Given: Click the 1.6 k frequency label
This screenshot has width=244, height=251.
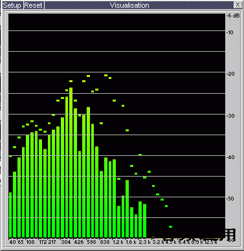Looking at the screenshot, I should pyautogui.click(x=131, y=242).
